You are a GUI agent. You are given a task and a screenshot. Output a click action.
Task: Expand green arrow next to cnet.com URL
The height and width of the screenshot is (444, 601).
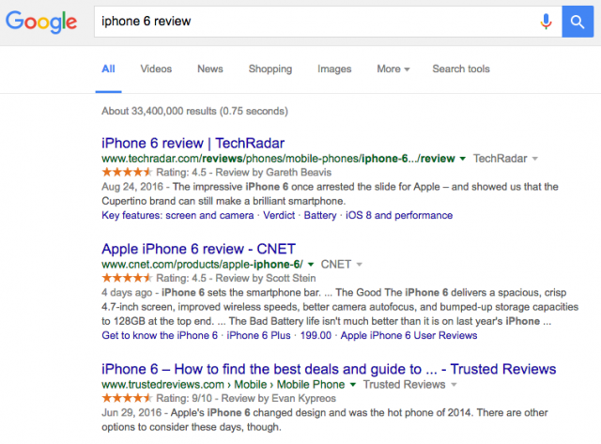tap(311, 265)
